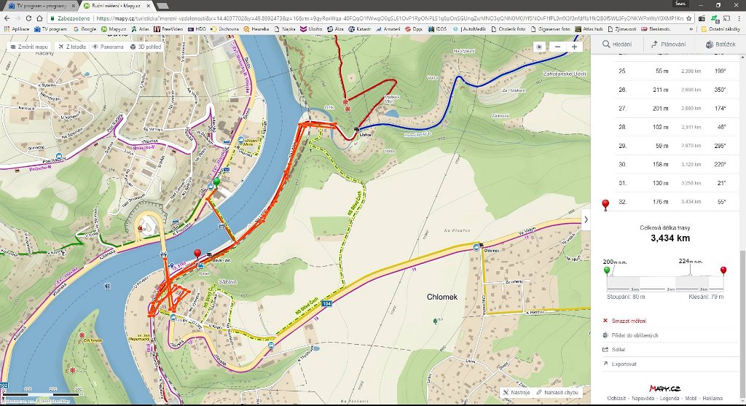Click green start pin on elevation profile

tap(607, 271)
